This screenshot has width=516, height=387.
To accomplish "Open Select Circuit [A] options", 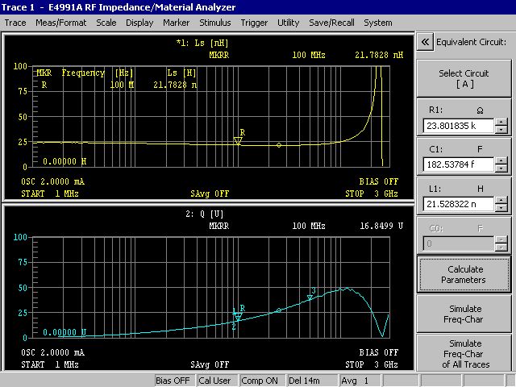I will 464,78.
